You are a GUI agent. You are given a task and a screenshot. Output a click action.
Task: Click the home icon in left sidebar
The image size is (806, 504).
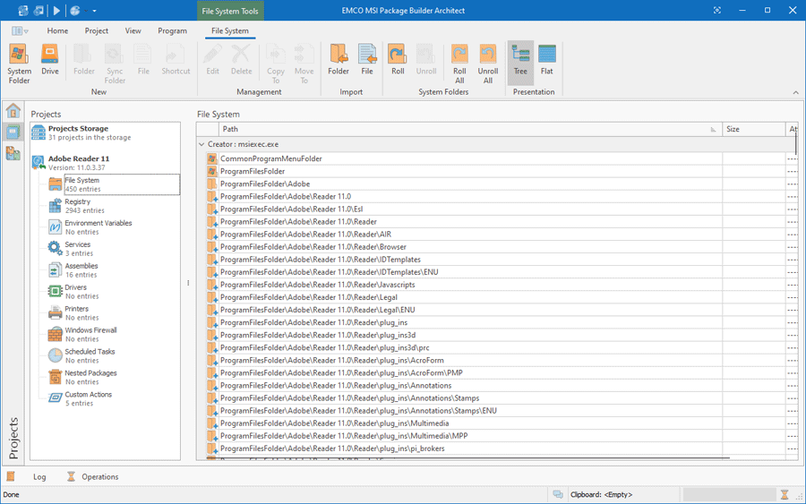pos(13,110)
